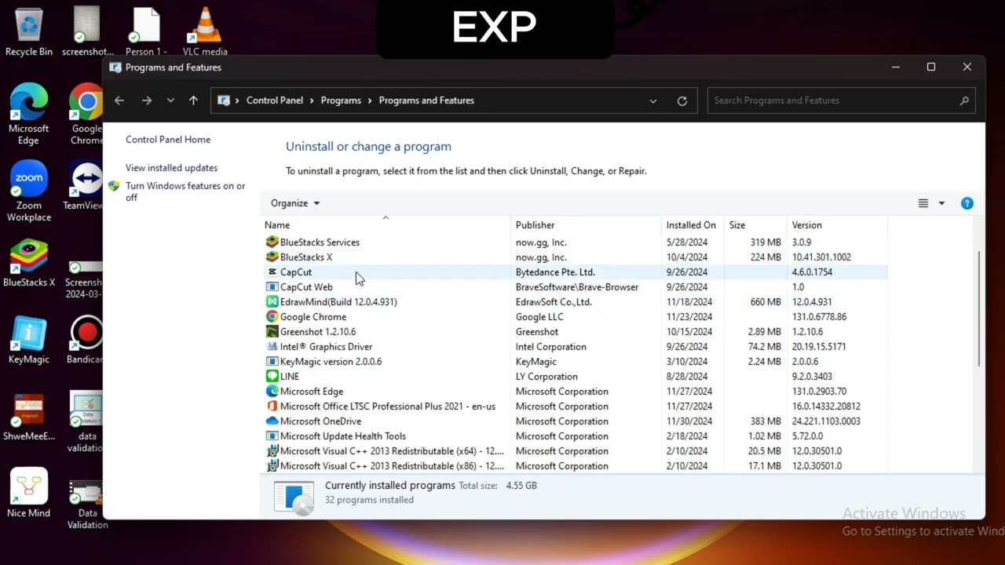Click the Forward navigation arrow
This screenshot has height=565, width=1005.
coord(146,100)
